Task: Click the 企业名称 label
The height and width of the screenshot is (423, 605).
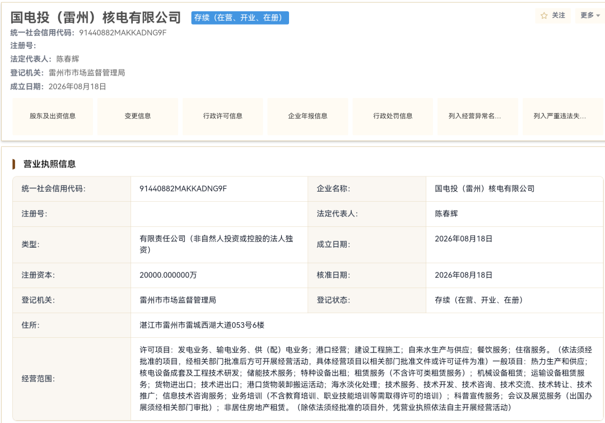Action: pyautogui.click(x=333, y=189)
